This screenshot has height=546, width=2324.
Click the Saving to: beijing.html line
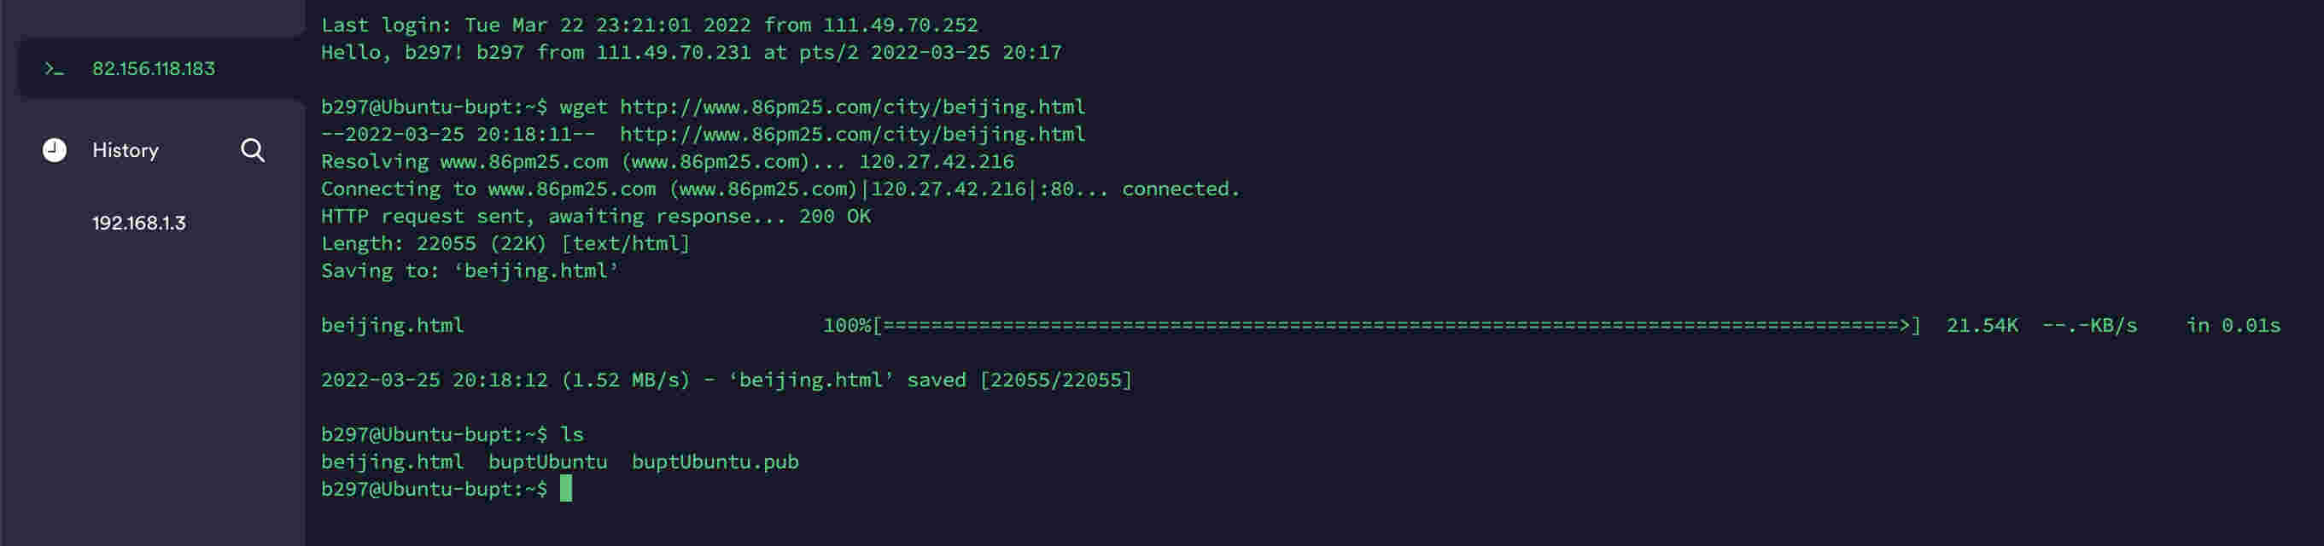[x=469, y=270]
